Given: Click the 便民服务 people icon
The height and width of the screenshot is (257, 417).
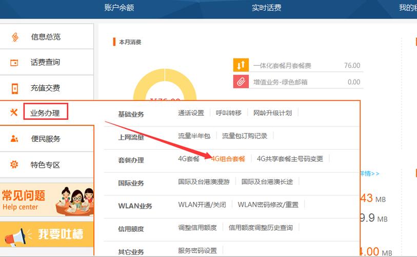Looking at the screenshot, I should pyautogui.click(x=14, y=139).
